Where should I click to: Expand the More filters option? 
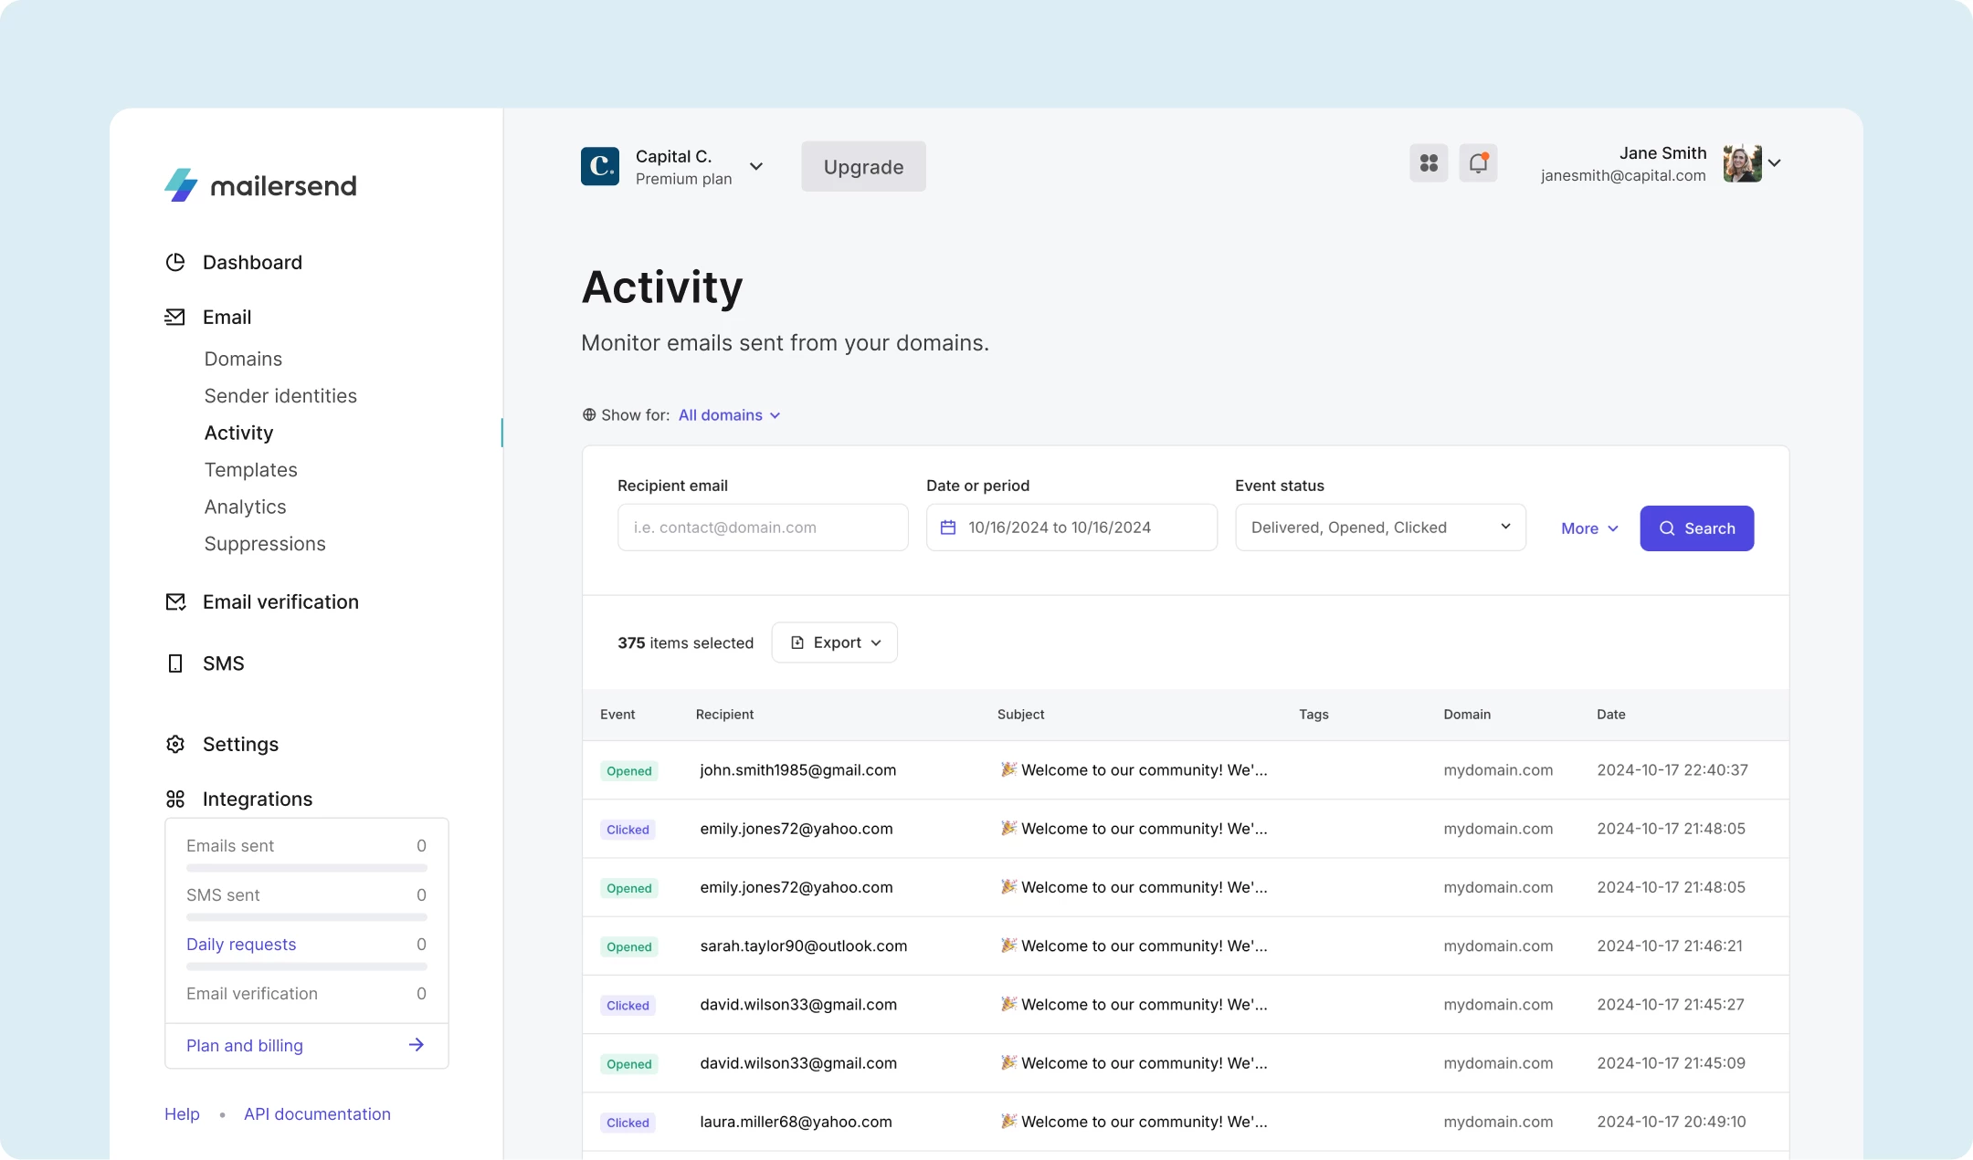click(1588, 528)
